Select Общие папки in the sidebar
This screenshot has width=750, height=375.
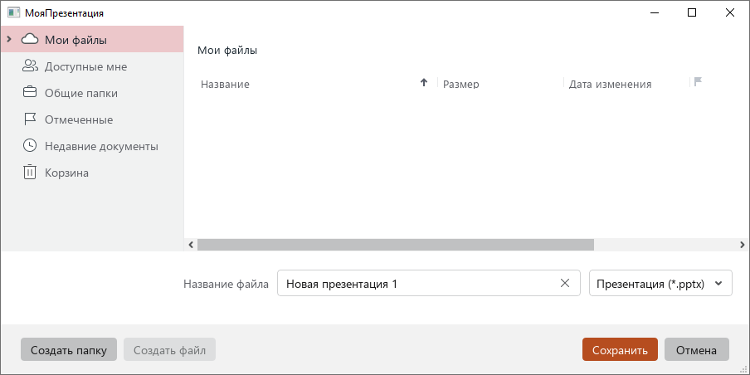tap(92, 93)
